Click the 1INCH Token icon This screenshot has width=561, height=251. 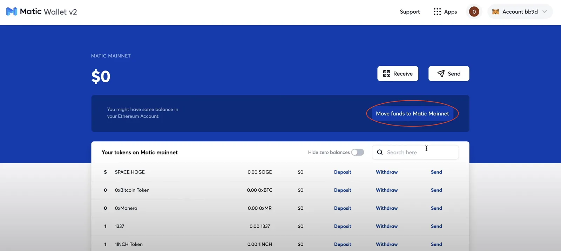click(x=105, y=244)
